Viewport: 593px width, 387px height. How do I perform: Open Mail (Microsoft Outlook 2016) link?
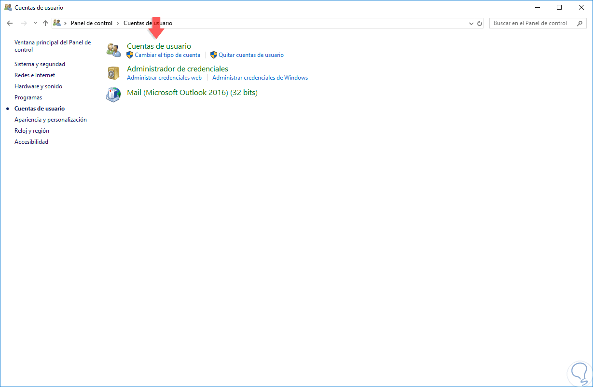tap(192, 92)
